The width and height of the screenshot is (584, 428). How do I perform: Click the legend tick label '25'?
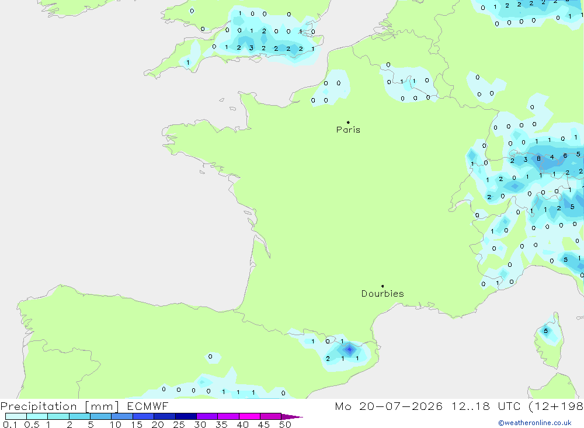[x=179, y=424]
